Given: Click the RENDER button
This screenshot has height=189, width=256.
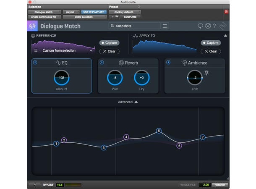Looking at the screenshot, I should [220, 185].
